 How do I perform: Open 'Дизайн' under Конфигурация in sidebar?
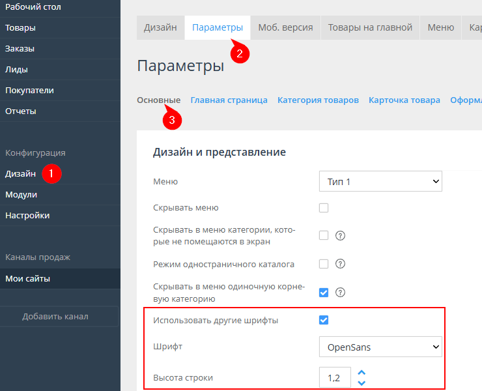tap(60, 174)
